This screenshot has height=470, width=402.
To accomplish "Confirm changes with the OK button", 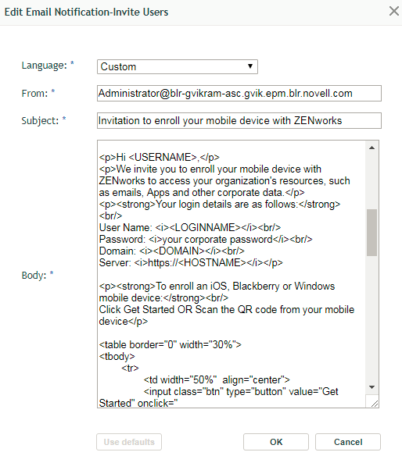I will pos(276,442).
